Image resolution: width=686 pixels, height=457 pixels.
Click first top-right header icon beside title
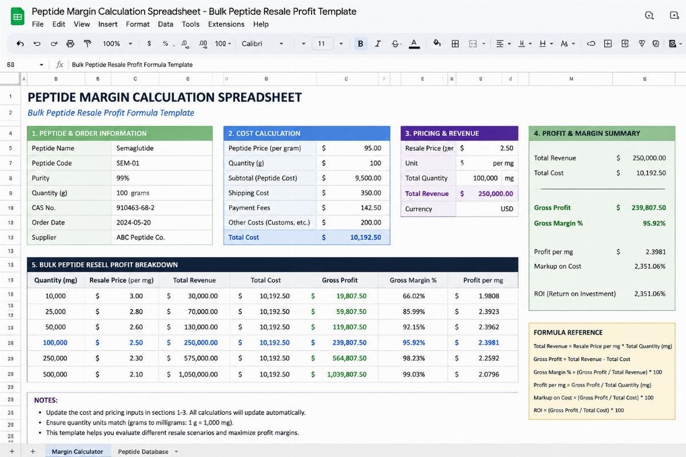tap(649, 15)
